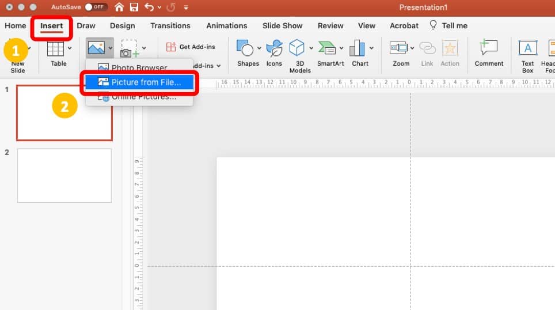Screen dimensions: 555x310
Task: Open the Acrobat tab
Action: 404,25
